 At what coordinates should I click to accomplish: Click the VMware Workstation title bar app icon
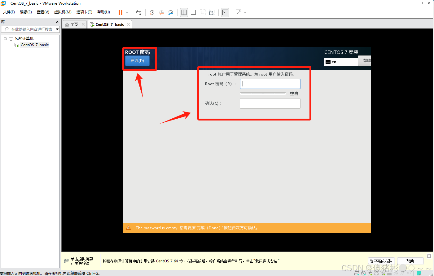point(3,3)
